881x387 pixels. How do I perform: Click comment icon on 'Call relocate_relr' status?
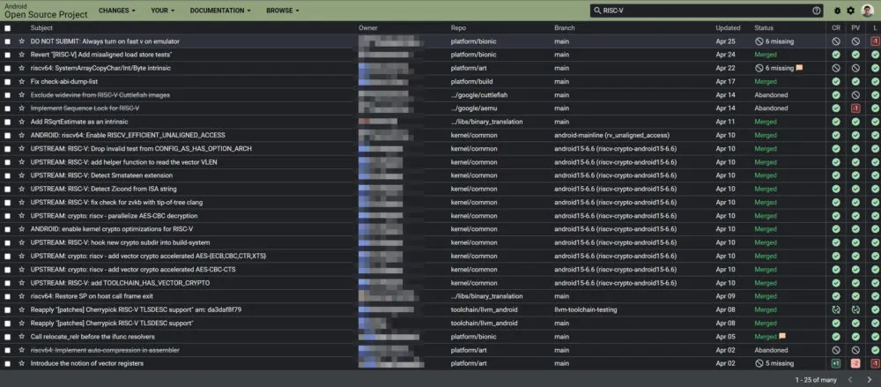782,337
